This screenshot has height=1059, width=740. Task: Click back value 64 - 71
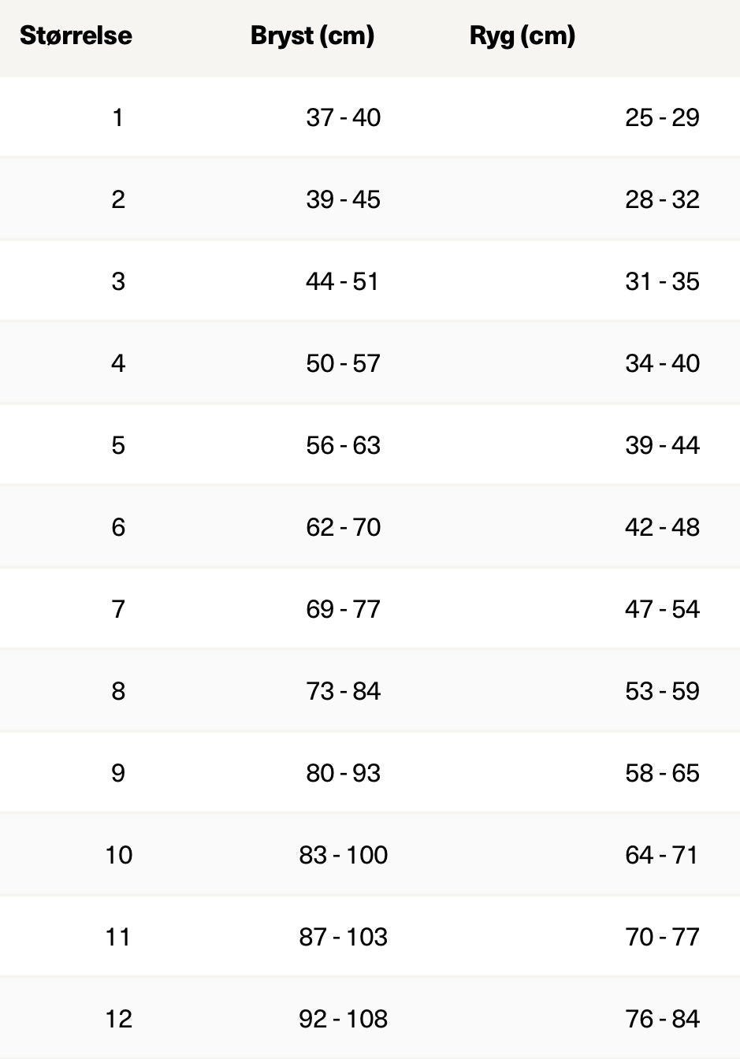click(662, 855)
